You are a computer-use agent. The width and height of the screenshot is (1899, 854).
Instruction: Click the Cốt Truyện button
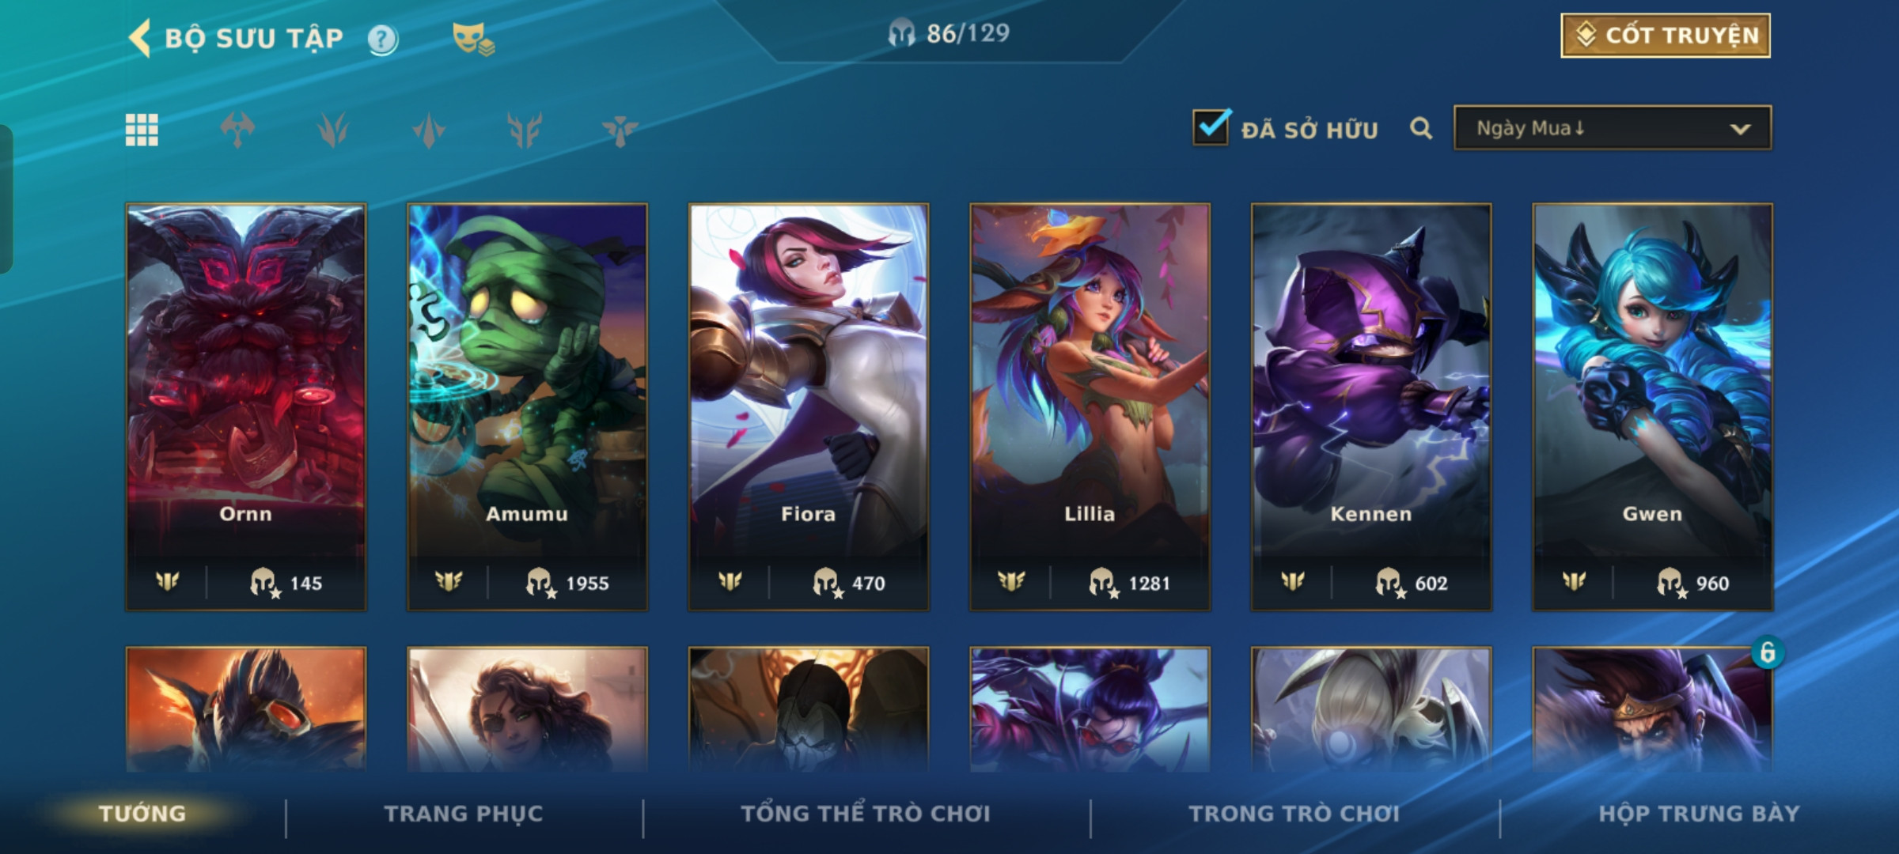(x=1666, y=36)
